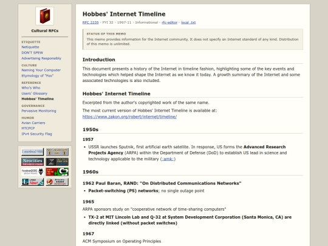Screen dimensions: 328x246
Task: Click the ACM Symposium on Operating Principles line
Action: (x=121, y=241)
